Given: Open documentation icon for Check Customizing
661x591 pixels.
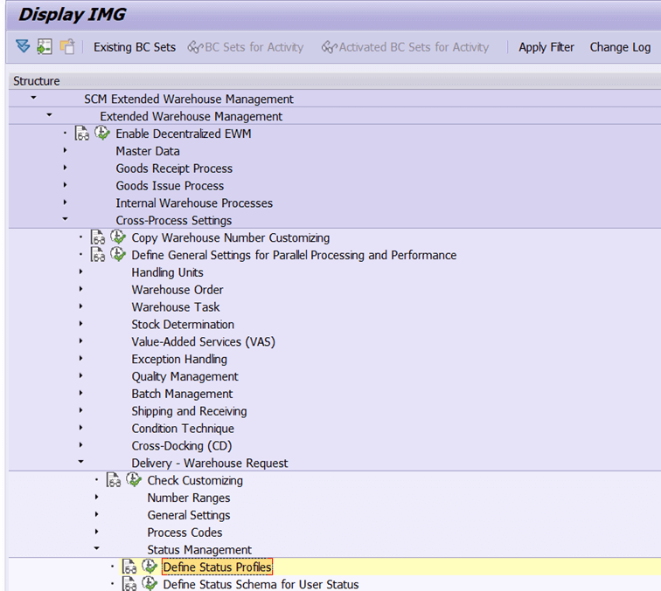Looking at the screenshot, I should [x=114, y=480].
